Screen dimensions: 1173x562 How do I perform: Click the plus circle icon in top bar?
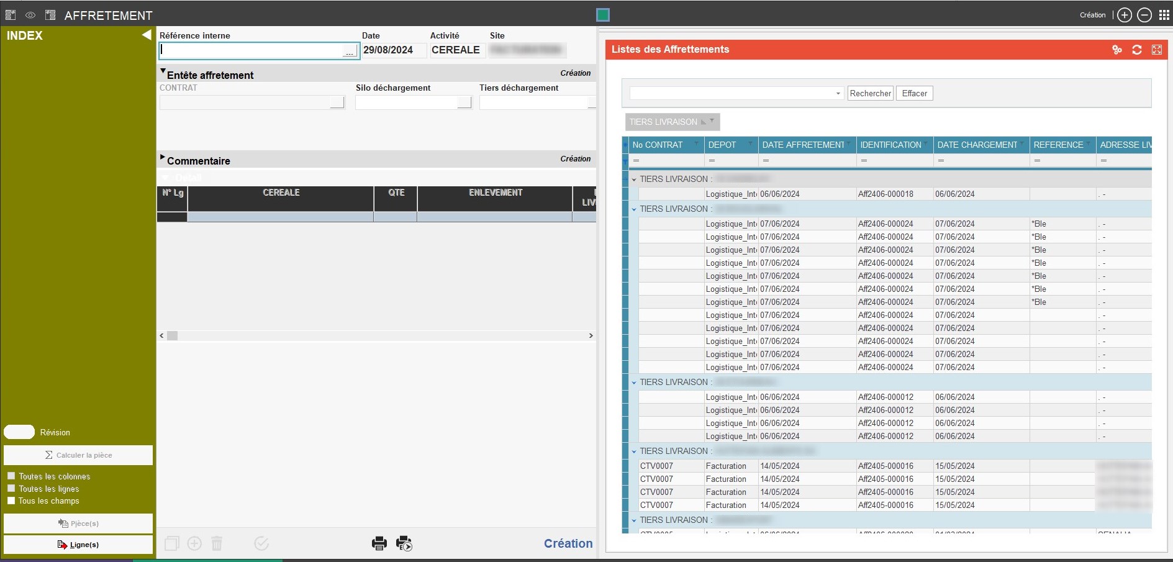coord(1125,15)
